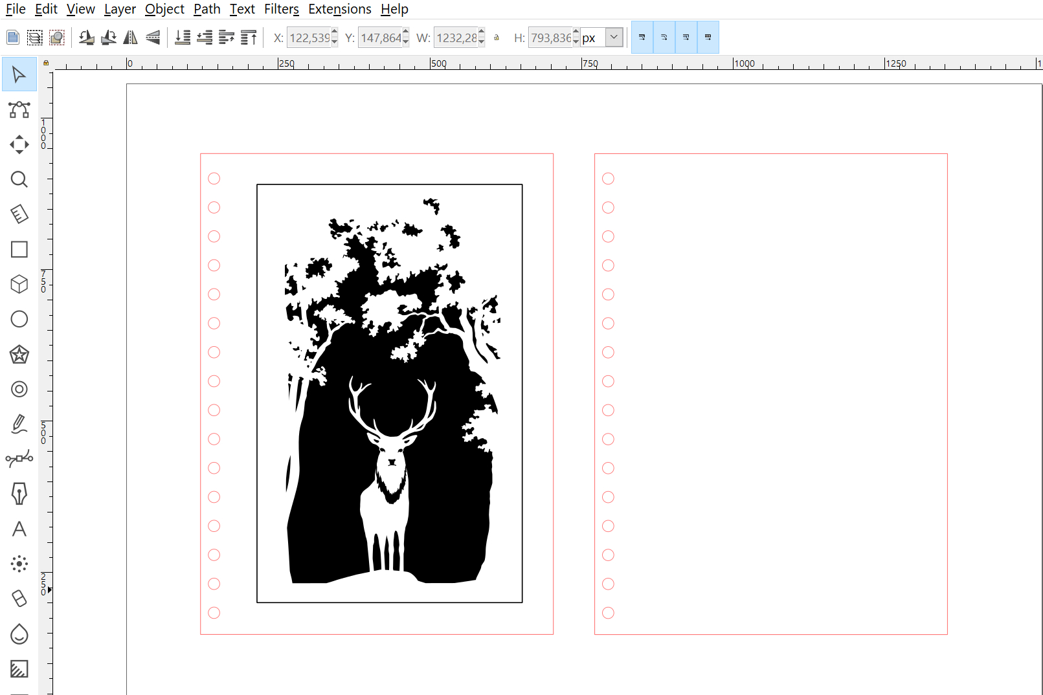Select the Pencil freehand tool
The height and width of the screenshot is (695, 1043).
pos(19,424)
